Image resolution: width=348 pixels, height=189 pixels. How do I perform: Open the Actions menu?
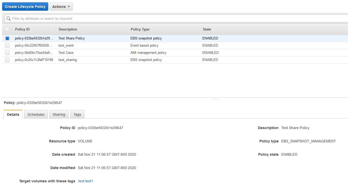(x=61, y=6)
